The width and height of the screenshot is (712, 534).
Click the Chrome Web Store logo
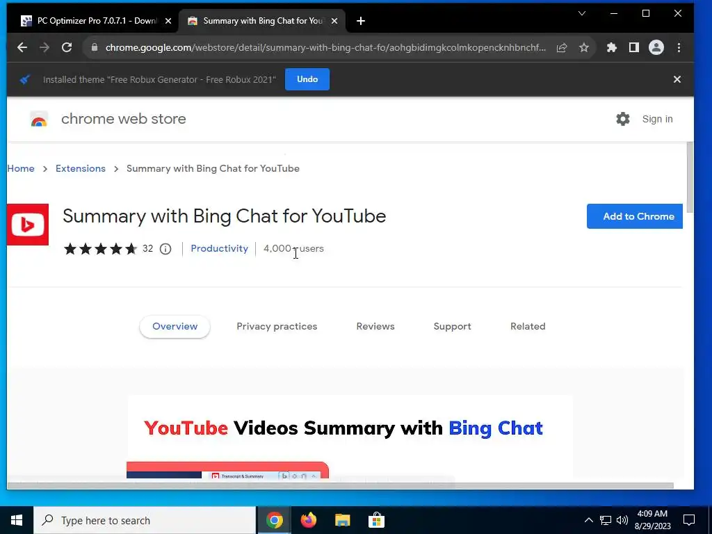(x=39, y=119)
